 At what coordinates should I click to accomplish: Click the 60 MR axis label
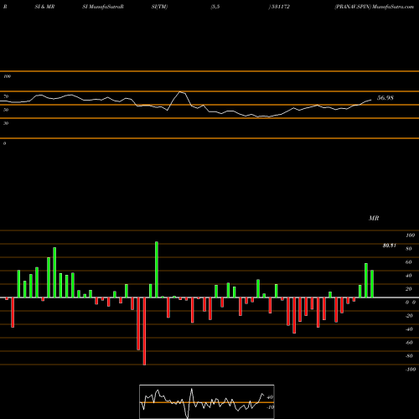click(408, 262)
